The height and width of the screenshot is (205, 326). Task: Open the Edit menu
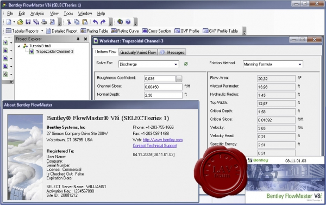coord(22,14)
